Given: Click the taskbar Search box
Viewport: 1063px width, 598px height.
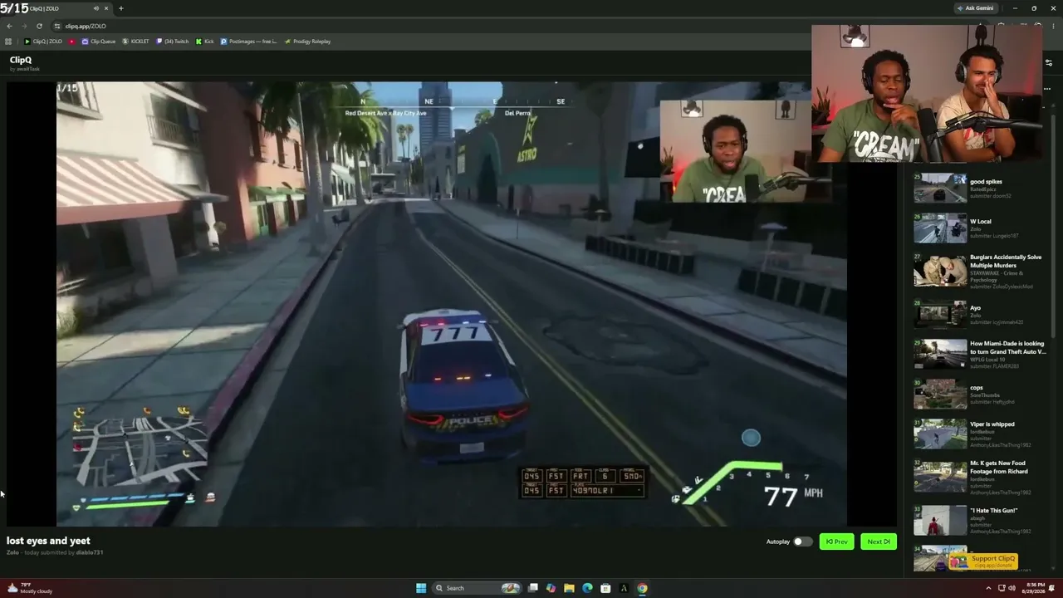Looking at the screenshot, I should [x=477, y=588].
